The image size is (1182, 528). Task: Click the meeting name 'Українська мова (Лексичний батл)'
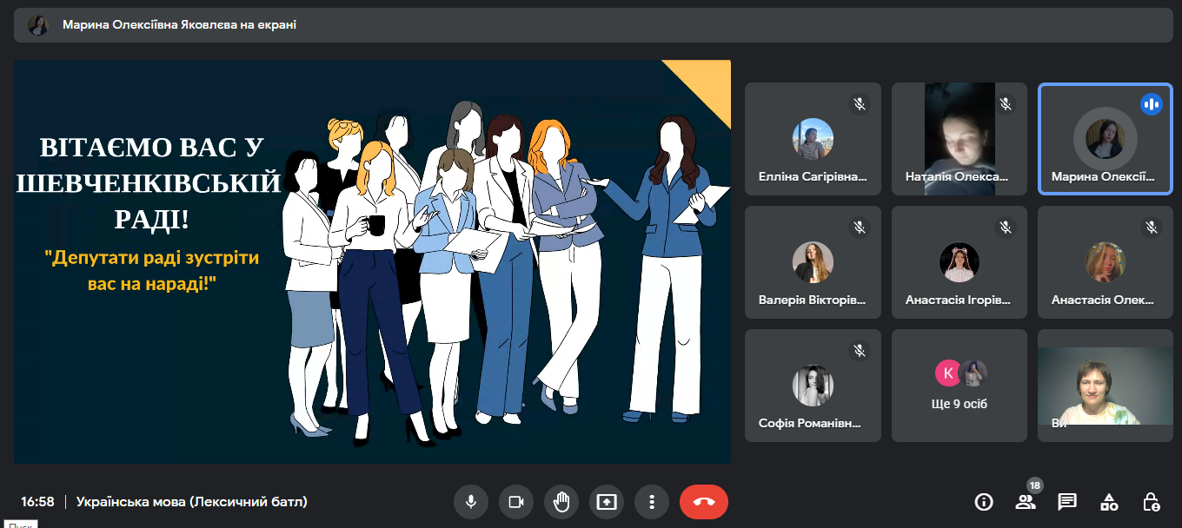191,502
